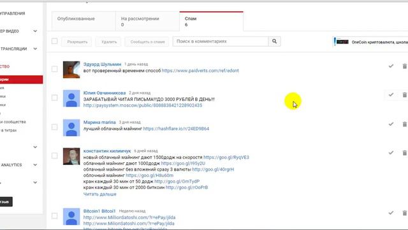
Task: Open first MillionSatoshi.com link
Action: [129, 217]
